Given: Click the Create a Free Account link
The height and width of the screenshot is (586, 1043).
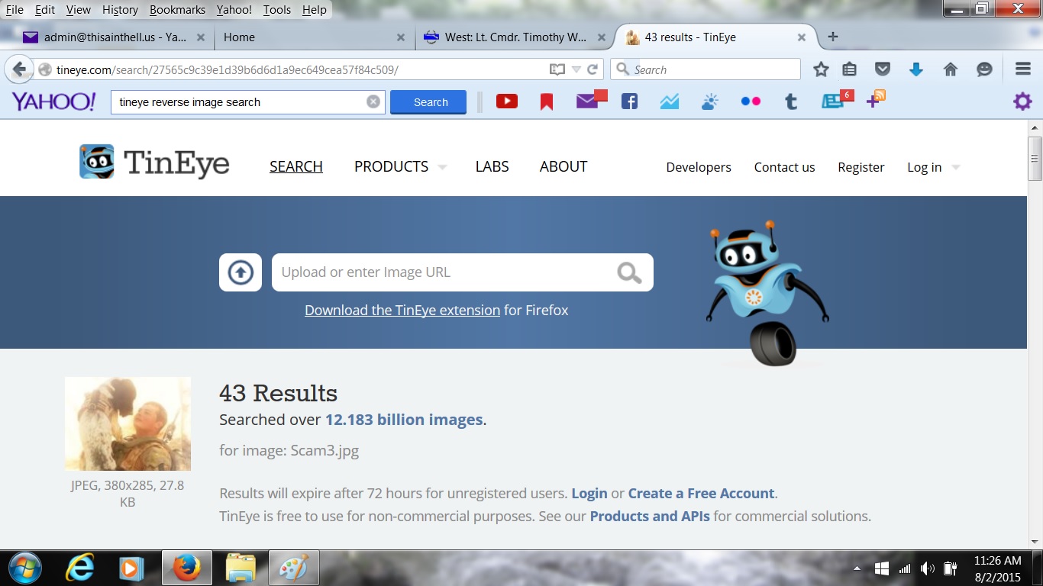Looking at the screenshot, I should (701, 493).
